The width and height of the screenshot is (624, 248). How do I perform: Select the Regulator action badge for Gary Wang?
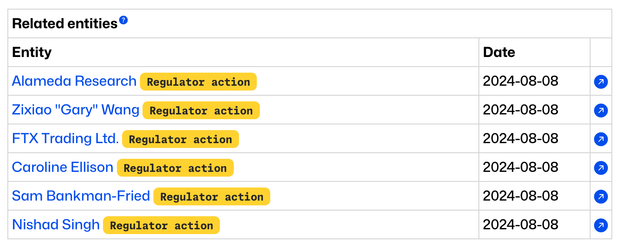click(x=201, y=111)
